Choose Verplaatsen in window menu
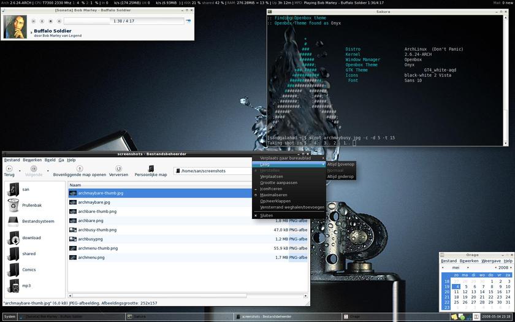This screenshot has width=515, height=322. pyautogui.click(x=289, y=177)
